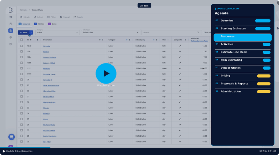Select Vendor Quotes in the Agenda
Screen dimensions: 279x155
(242, 68)
